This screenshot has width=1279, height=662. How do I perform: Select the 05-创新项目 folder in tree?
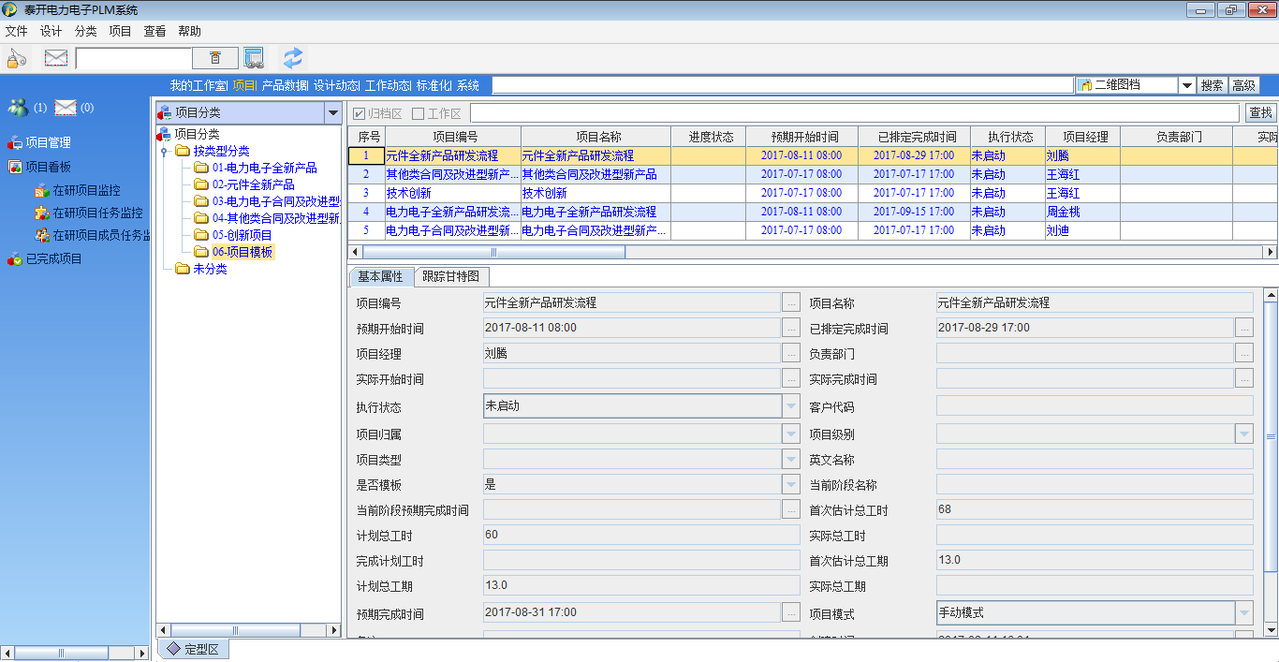[242, 235]
